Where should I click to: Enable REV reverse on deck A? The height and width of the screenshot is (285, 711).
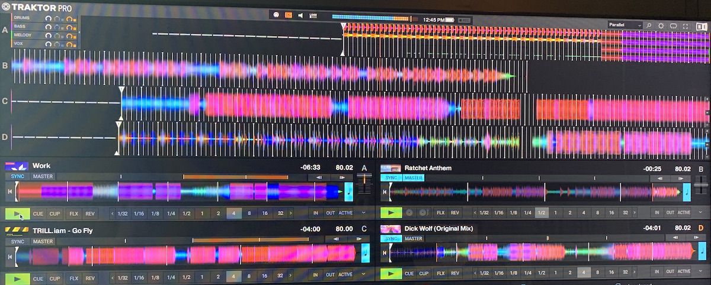(x=89, y=213)
